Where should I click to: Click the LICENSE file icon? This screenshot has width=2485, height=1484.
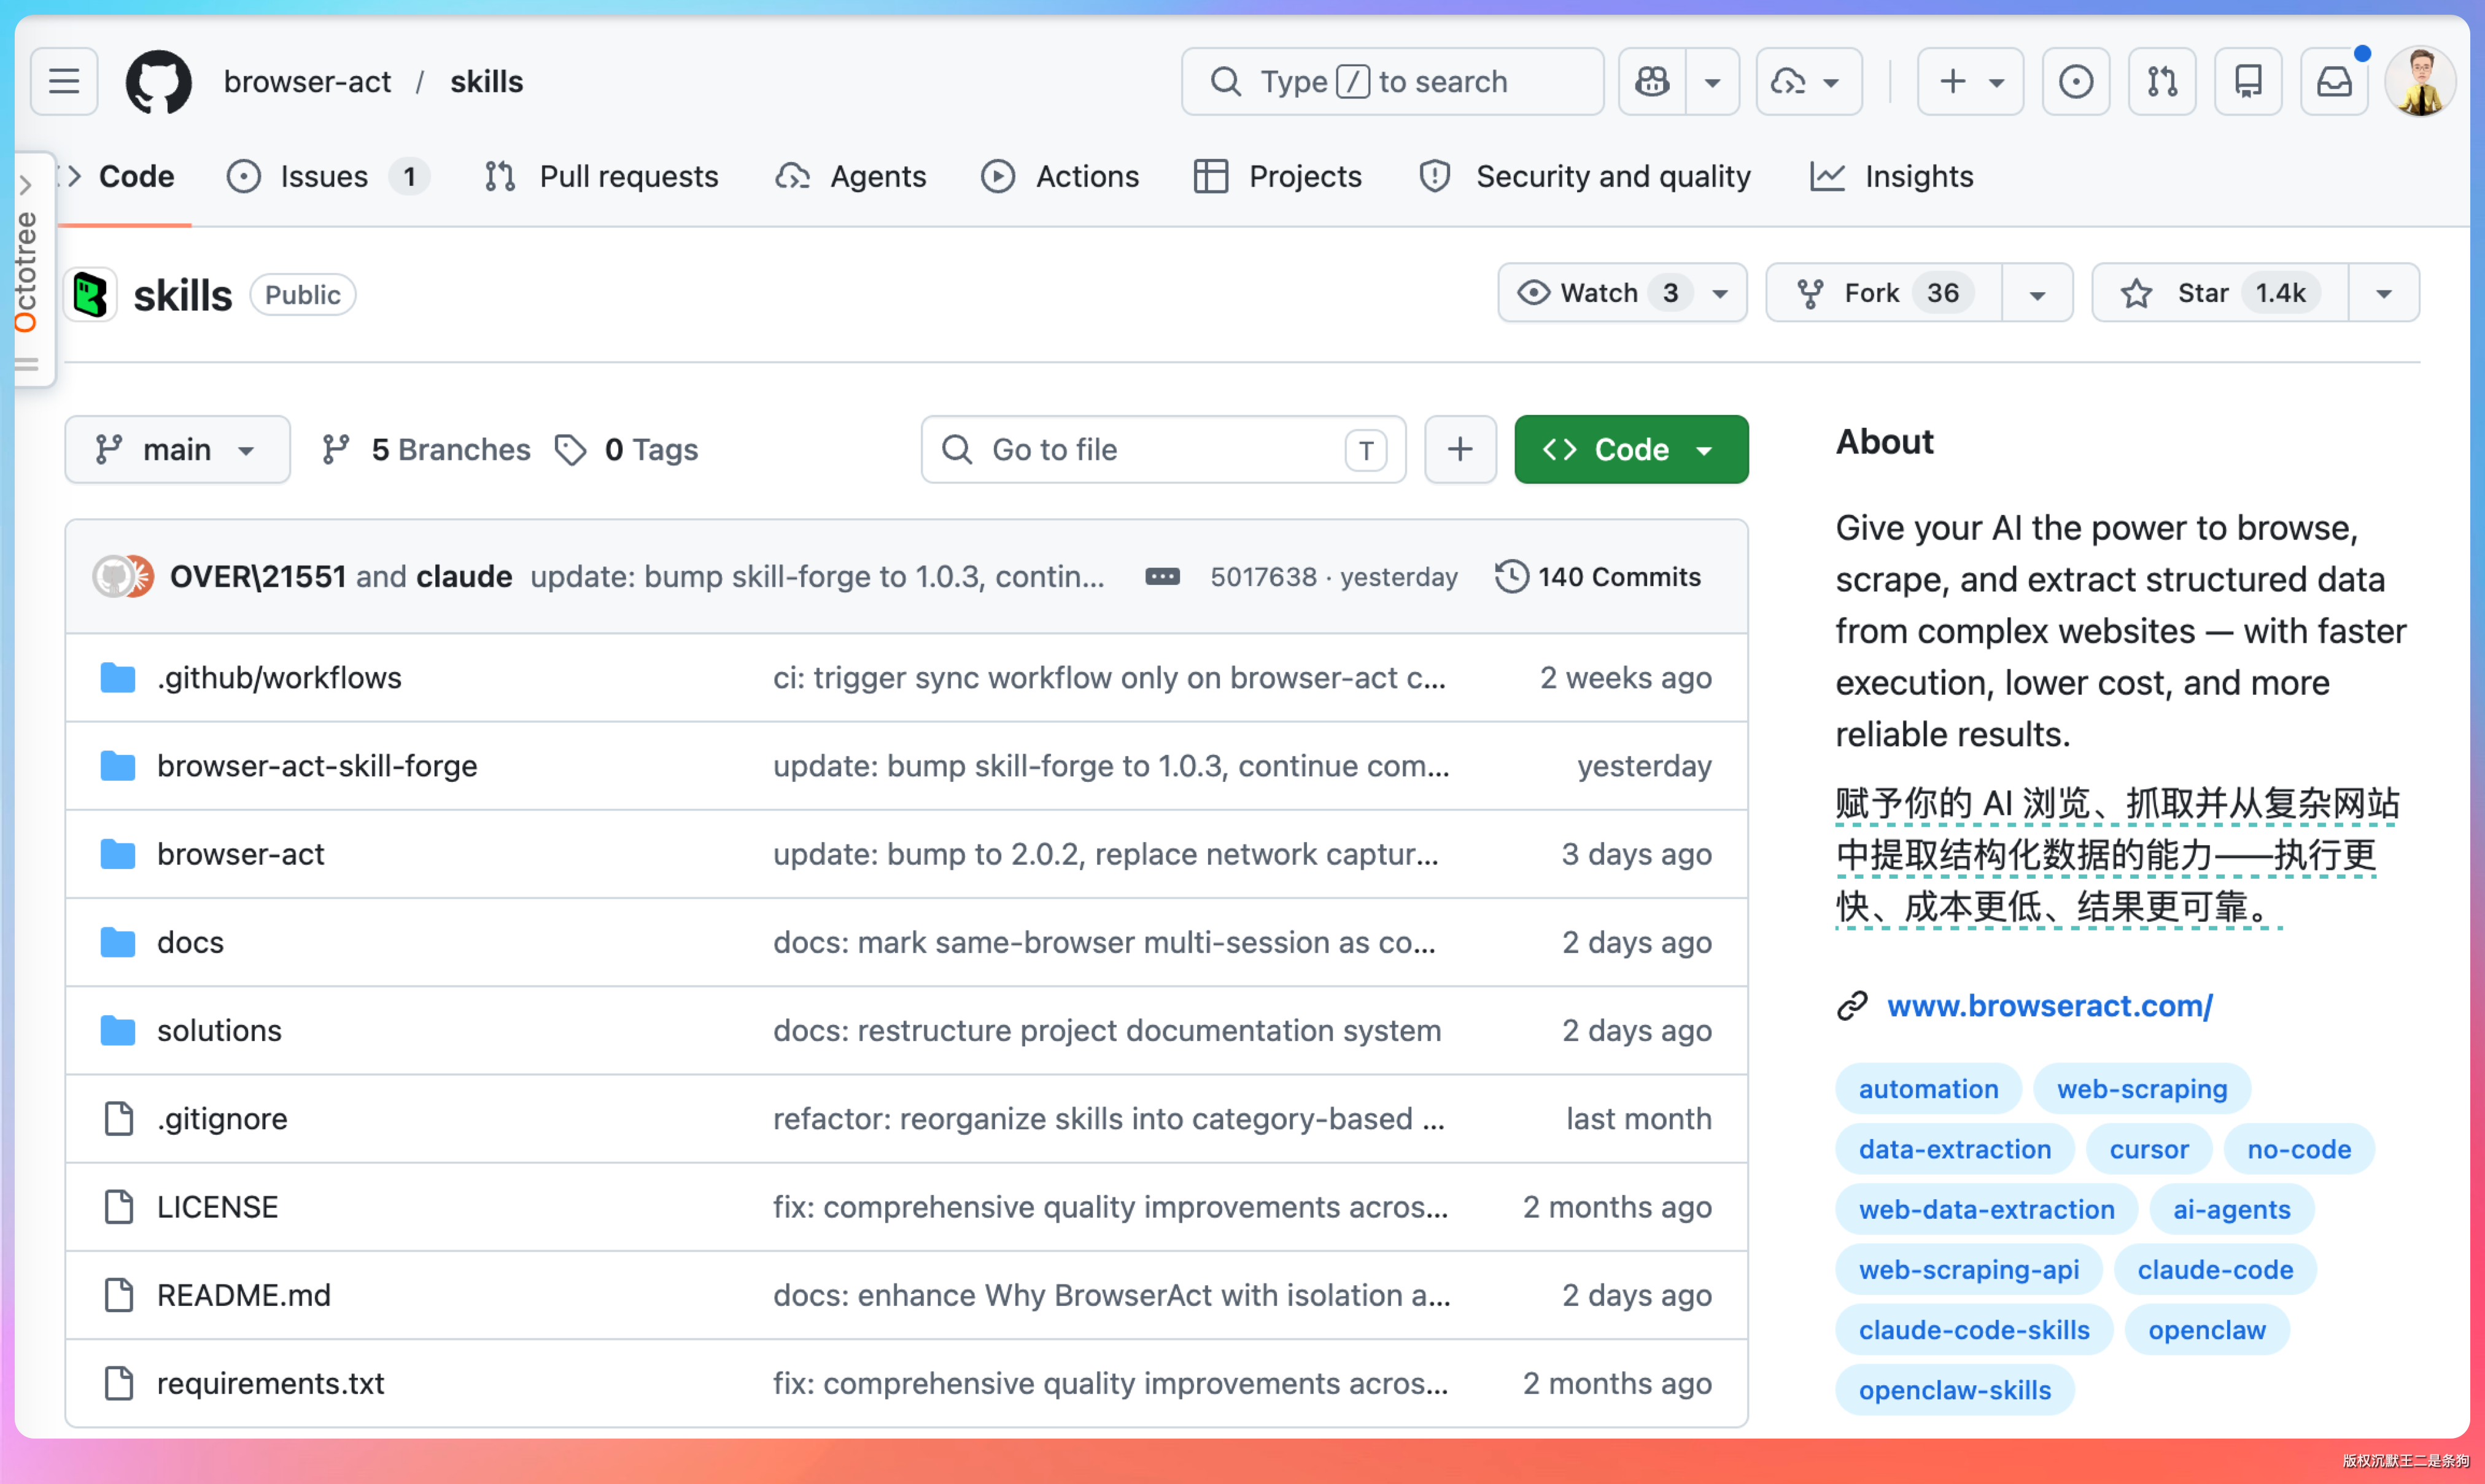(x=119, y=1207)
